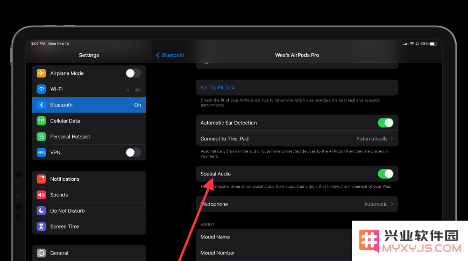Open Connect to This iPad options chevron
Viewport: 468px width, 261px height.
pyautogui.click(x=392, y=138)
